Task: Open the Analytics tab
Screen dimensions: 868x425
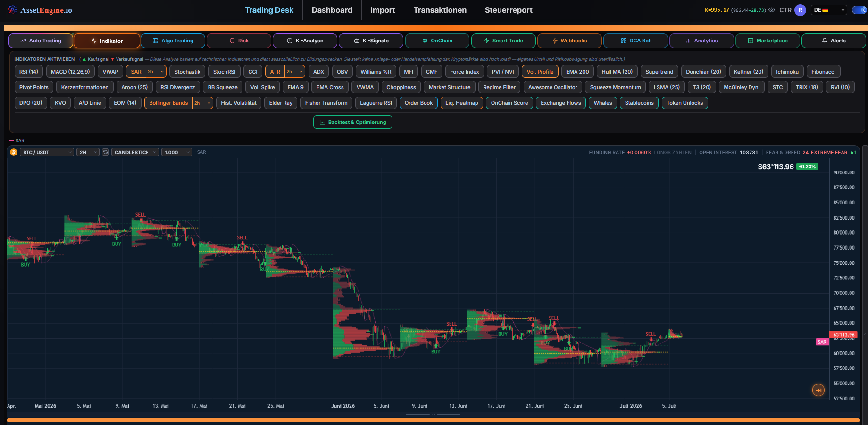Action: [701, 41]
